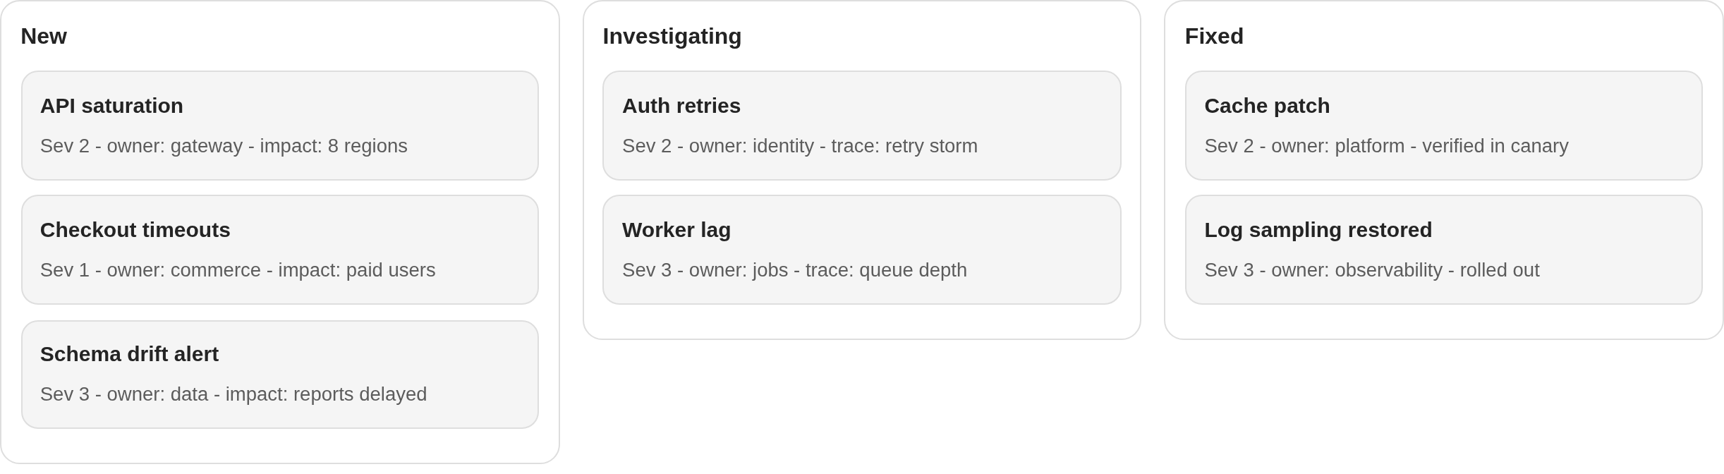Click the Schema drift alert title
Viewport: 1724px width, 474px height.
tap(130, 354)
